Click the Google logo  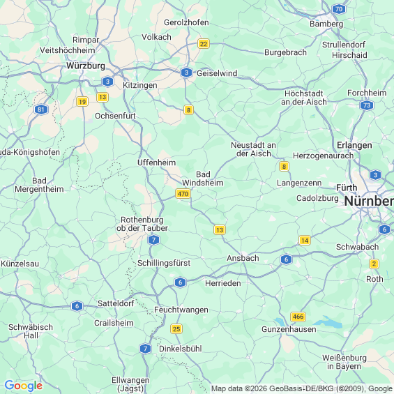(x=24, y=386)
